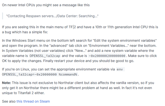Click the 'env' inline code text

coord(120,69)
